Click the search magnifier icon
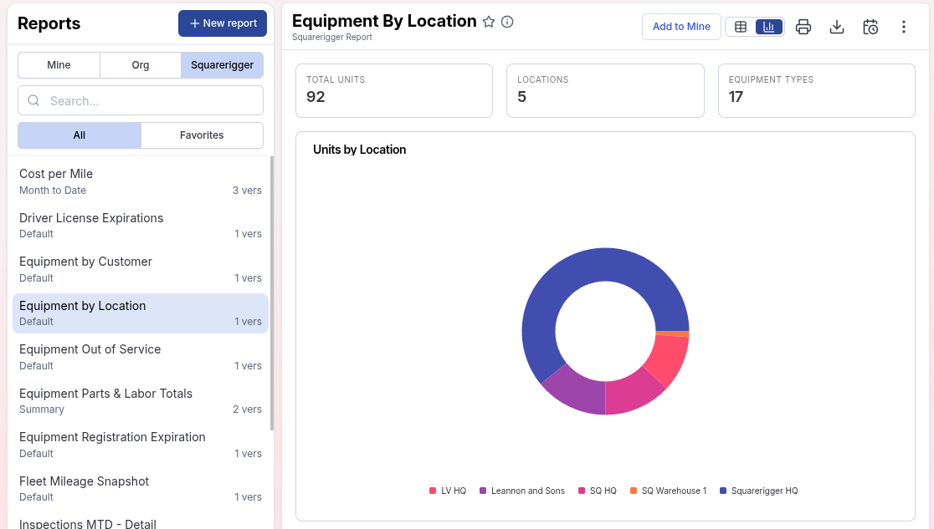 [x=34, y=100]
